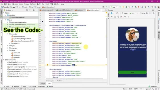This screenshot has height=90, width=160.
Task: Open the Build menu
Action: pyautogui.click(x=39, y=4)
